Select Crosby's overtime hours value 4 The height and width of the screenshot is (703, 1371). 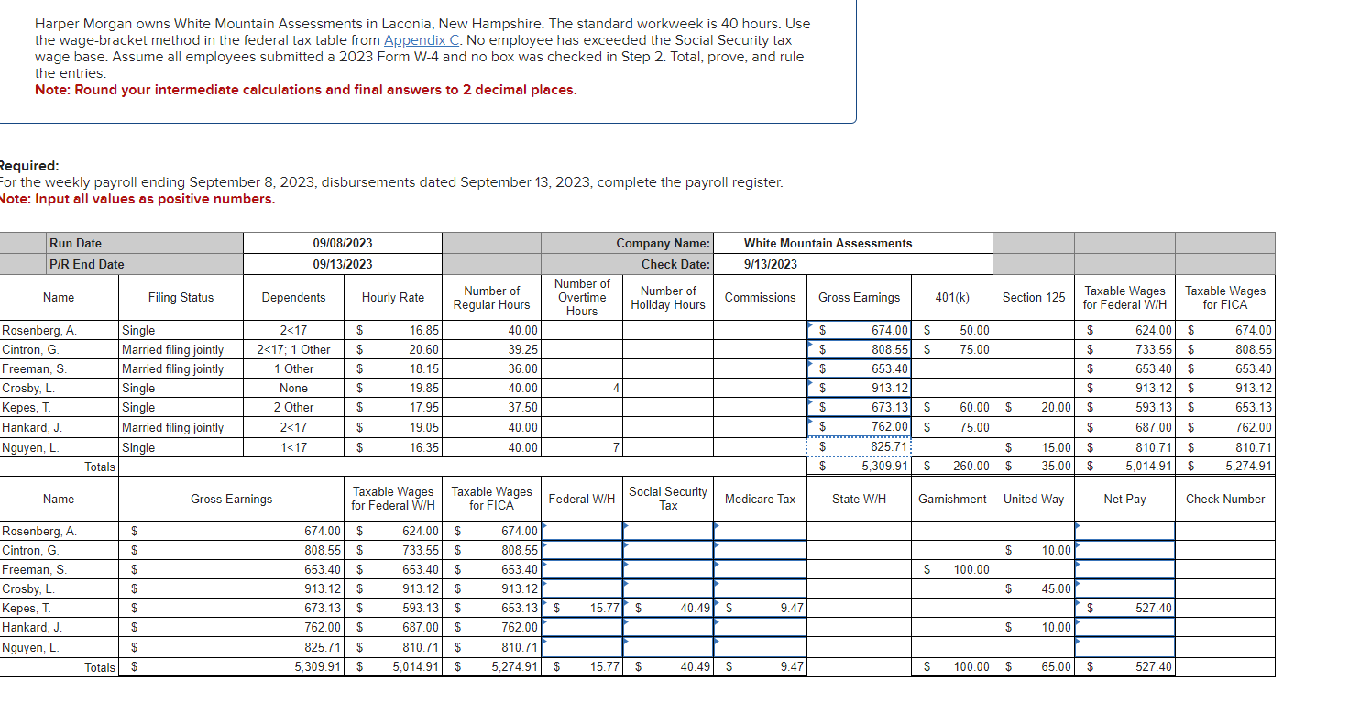(x=582, y=388)
